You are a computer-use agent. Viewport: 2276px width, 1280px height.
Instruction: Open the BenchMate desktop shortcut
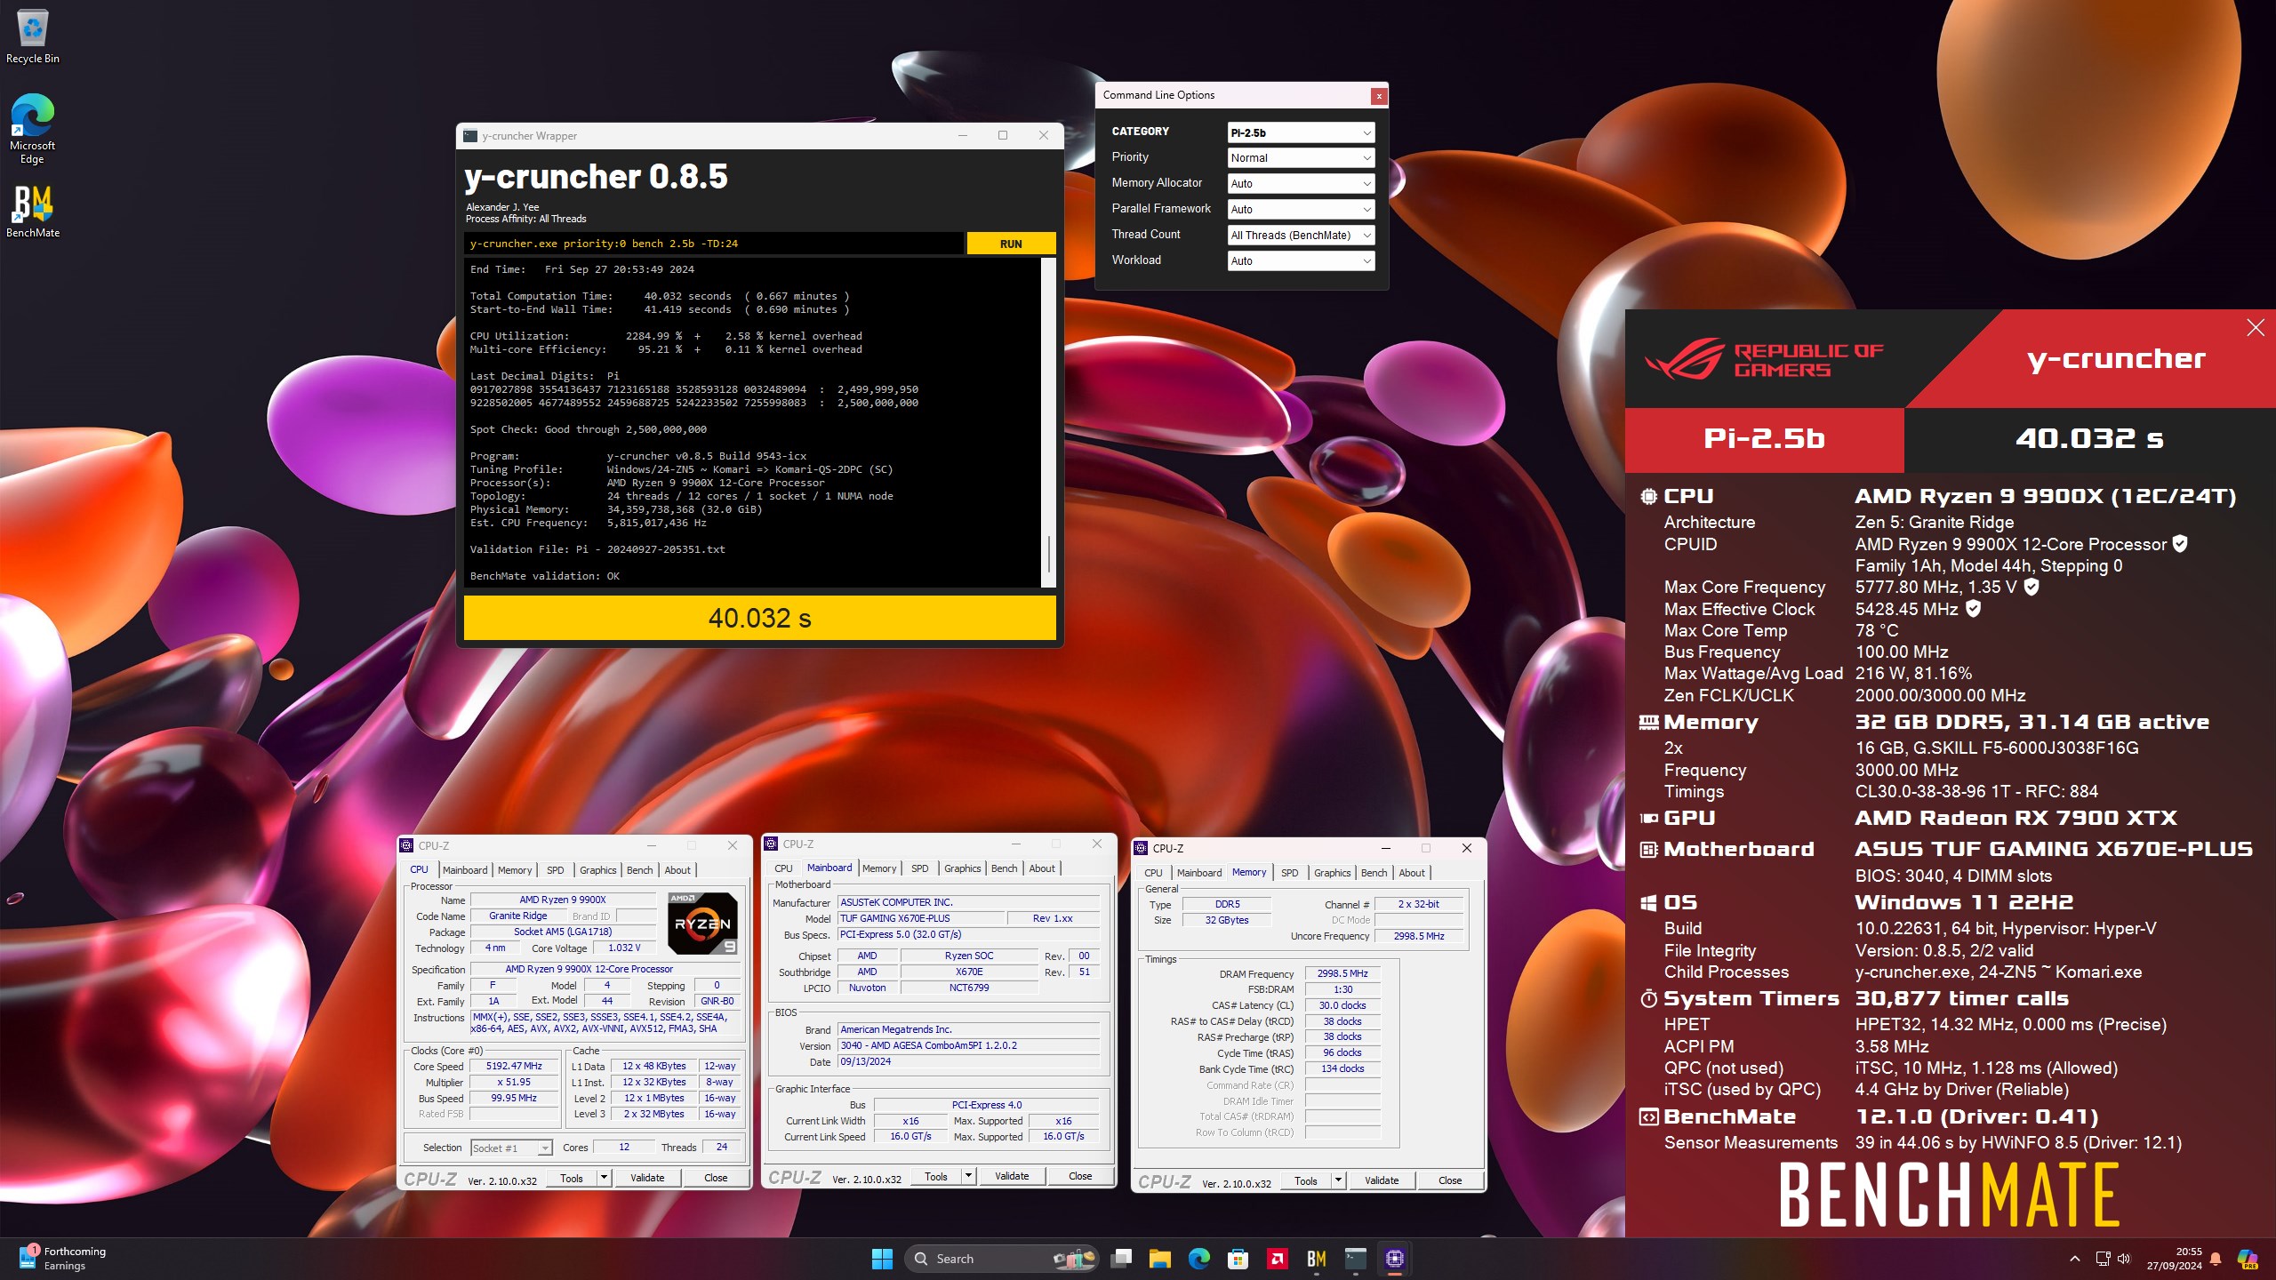coord(33,212)
